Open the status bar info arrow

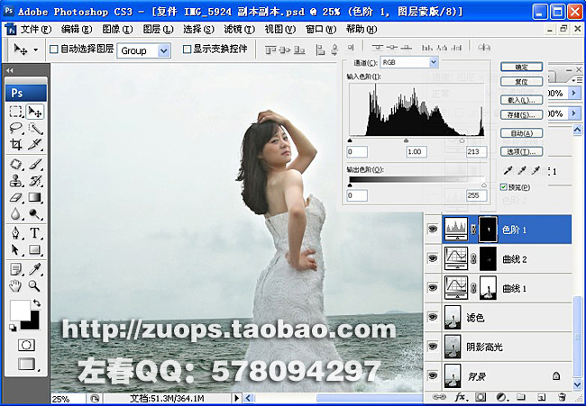pyautogui.click(x=236, y=399)
